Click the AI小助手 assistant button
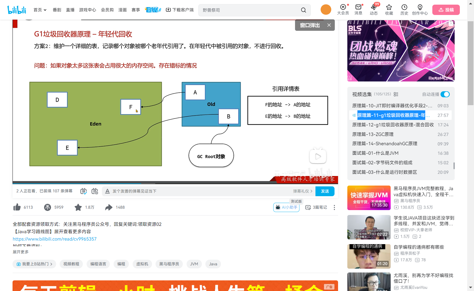 [x=286, y=207]
